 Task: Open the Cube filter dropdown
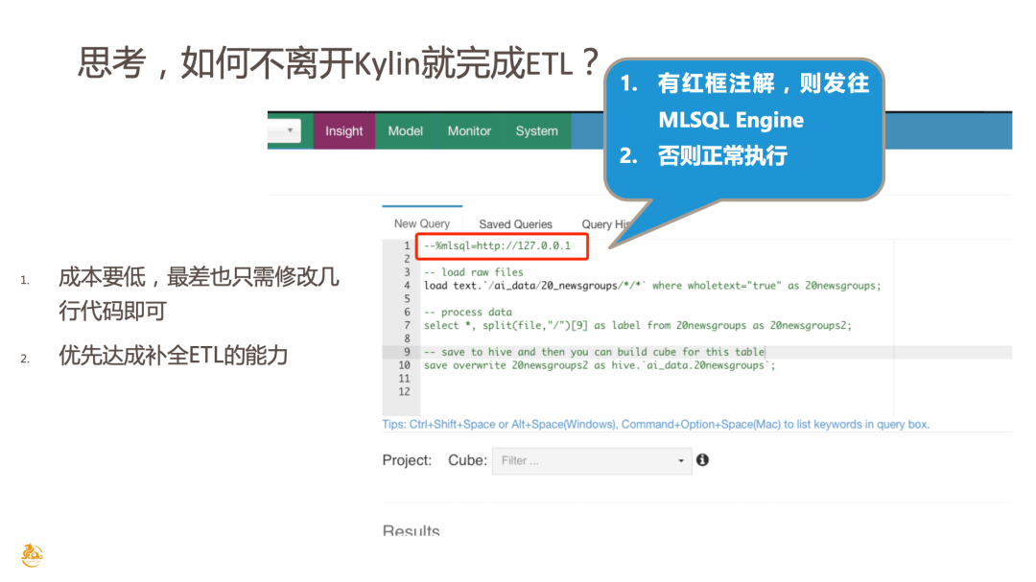pyautogui.click(x=591, y=460)
